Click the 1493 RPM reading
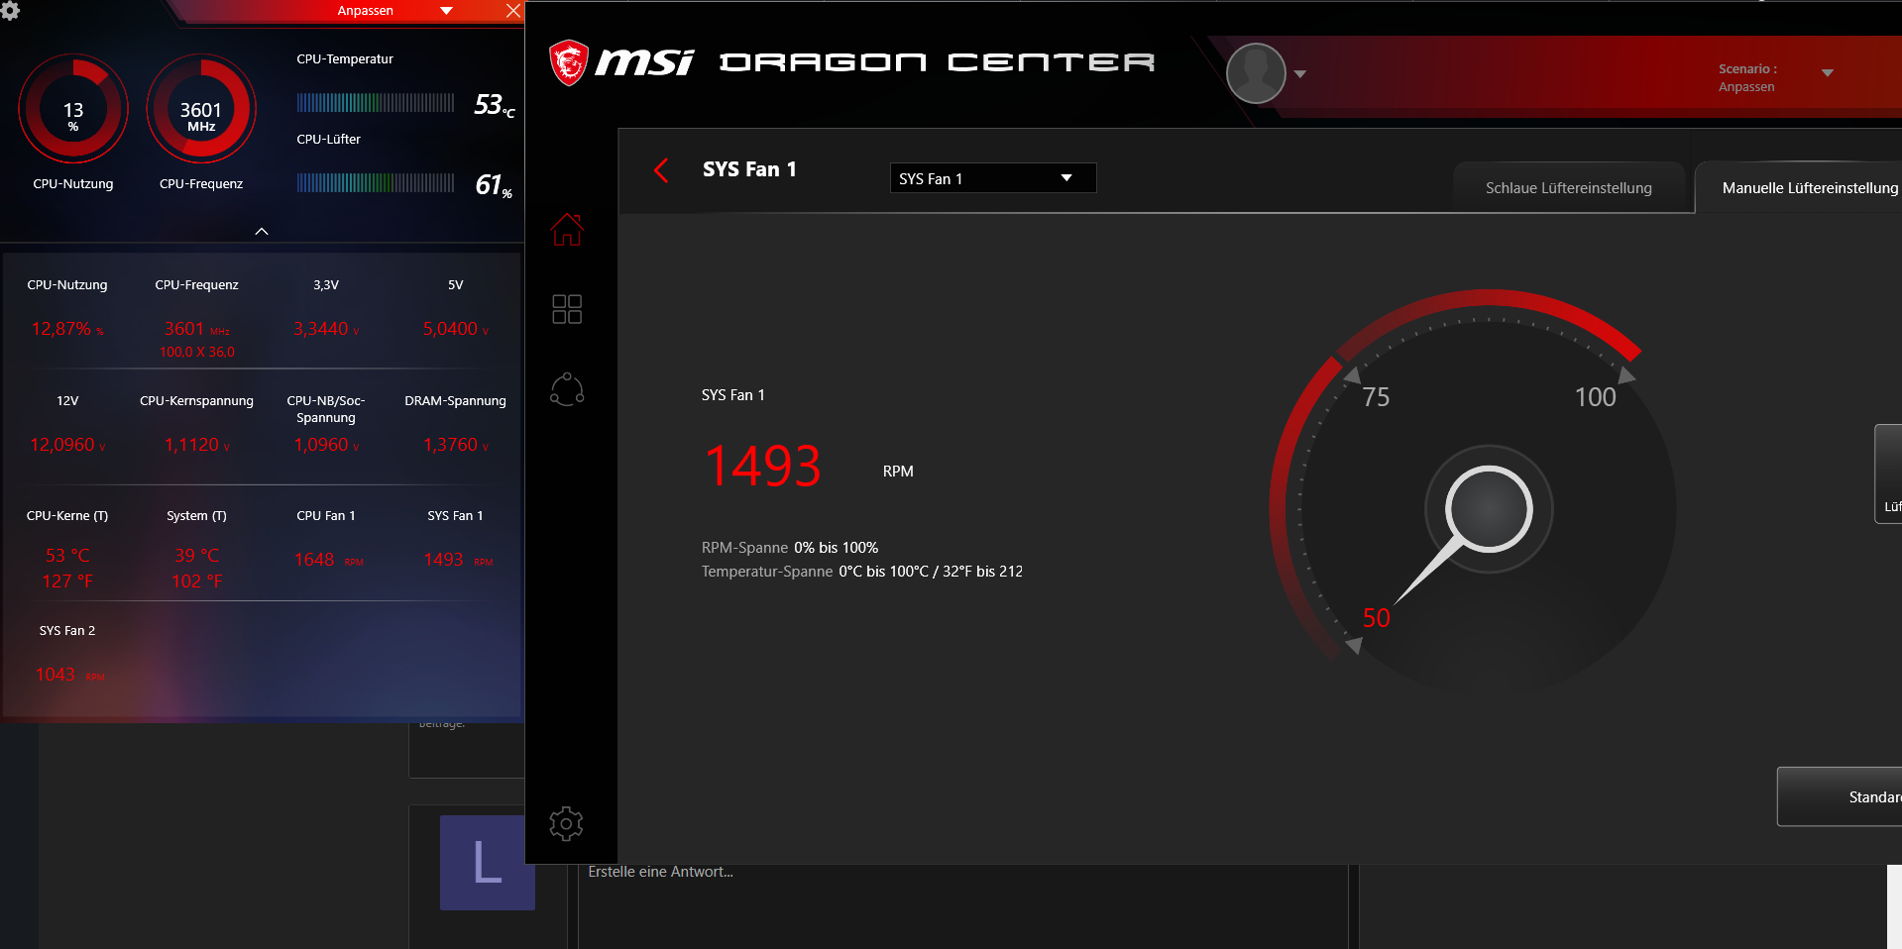The image size is (1902, 949). [763, 466]
